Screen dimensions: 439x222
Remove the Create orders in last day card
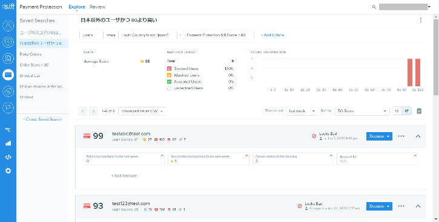tap(331, 156)
